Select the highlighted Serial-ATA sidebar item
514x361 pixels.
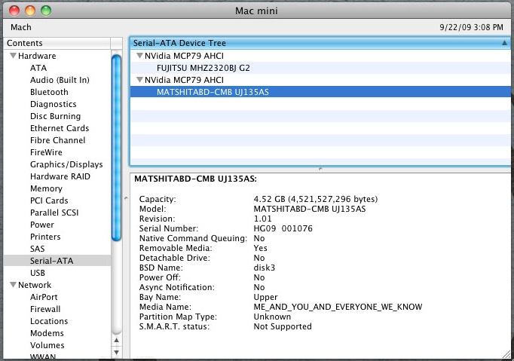tap(57, 261)
